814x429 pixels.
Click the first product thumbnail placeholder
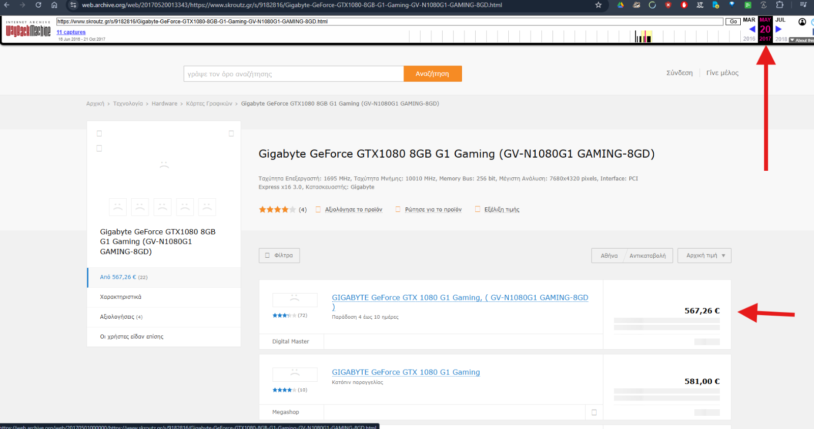click(x=118, y=207)
